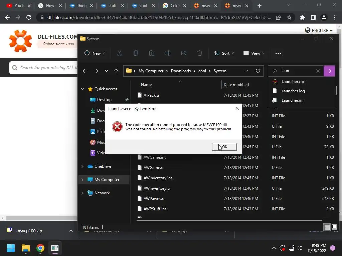Viewport: 342px width, 256px height.
Task: Open options for msvcp100.zip download
Action: tap(71, 231)
